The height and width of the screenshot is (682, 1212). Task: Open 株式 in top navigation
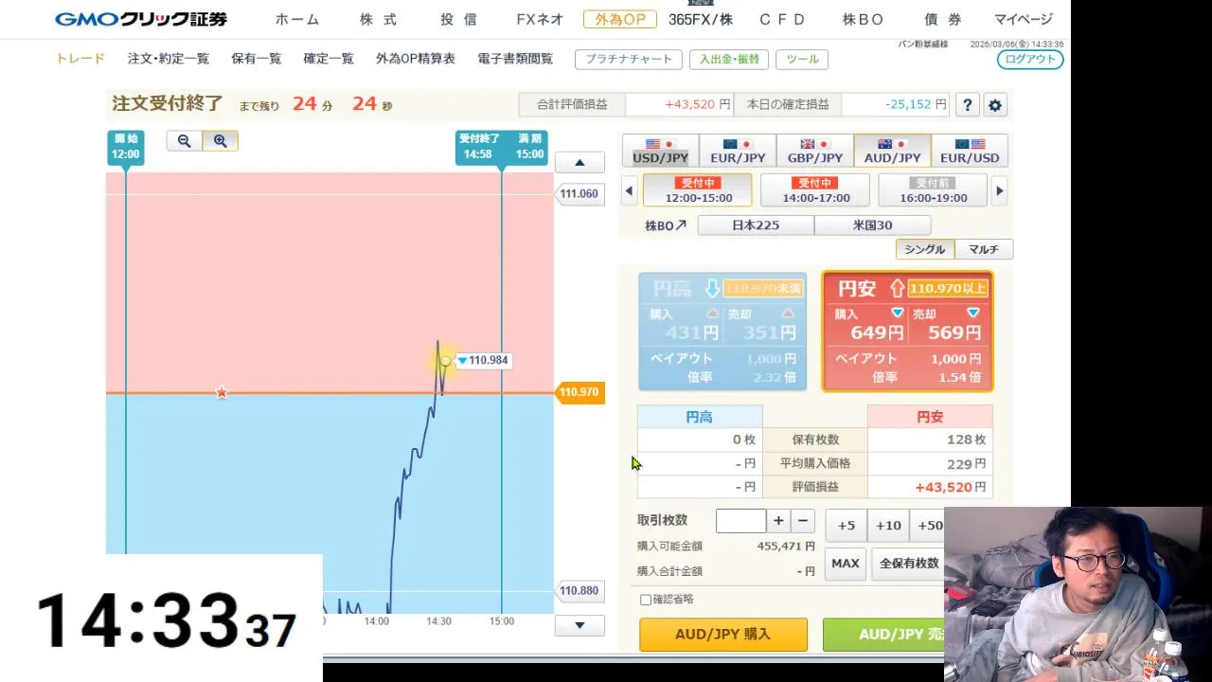(x=379, y=20)
